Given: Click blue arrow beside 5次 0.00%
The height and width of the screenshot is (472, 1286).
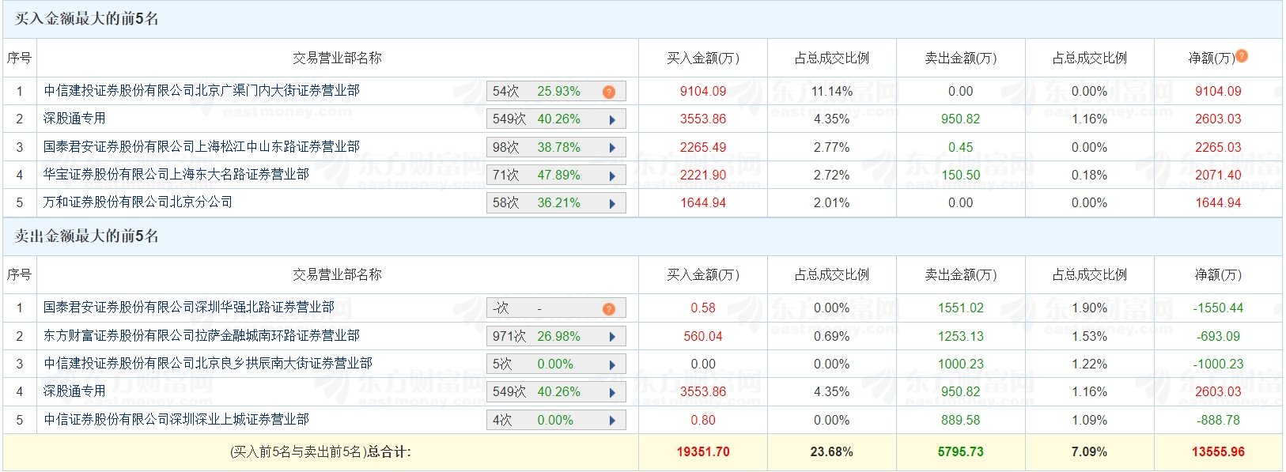Looking at the screenshot, I should coord(612,364).
